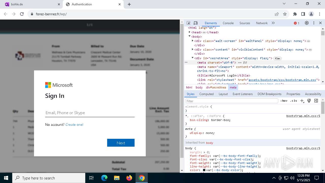This screenshot has width=325, height=183.
Task: Open a new browser tab
Action: point(129,4)
